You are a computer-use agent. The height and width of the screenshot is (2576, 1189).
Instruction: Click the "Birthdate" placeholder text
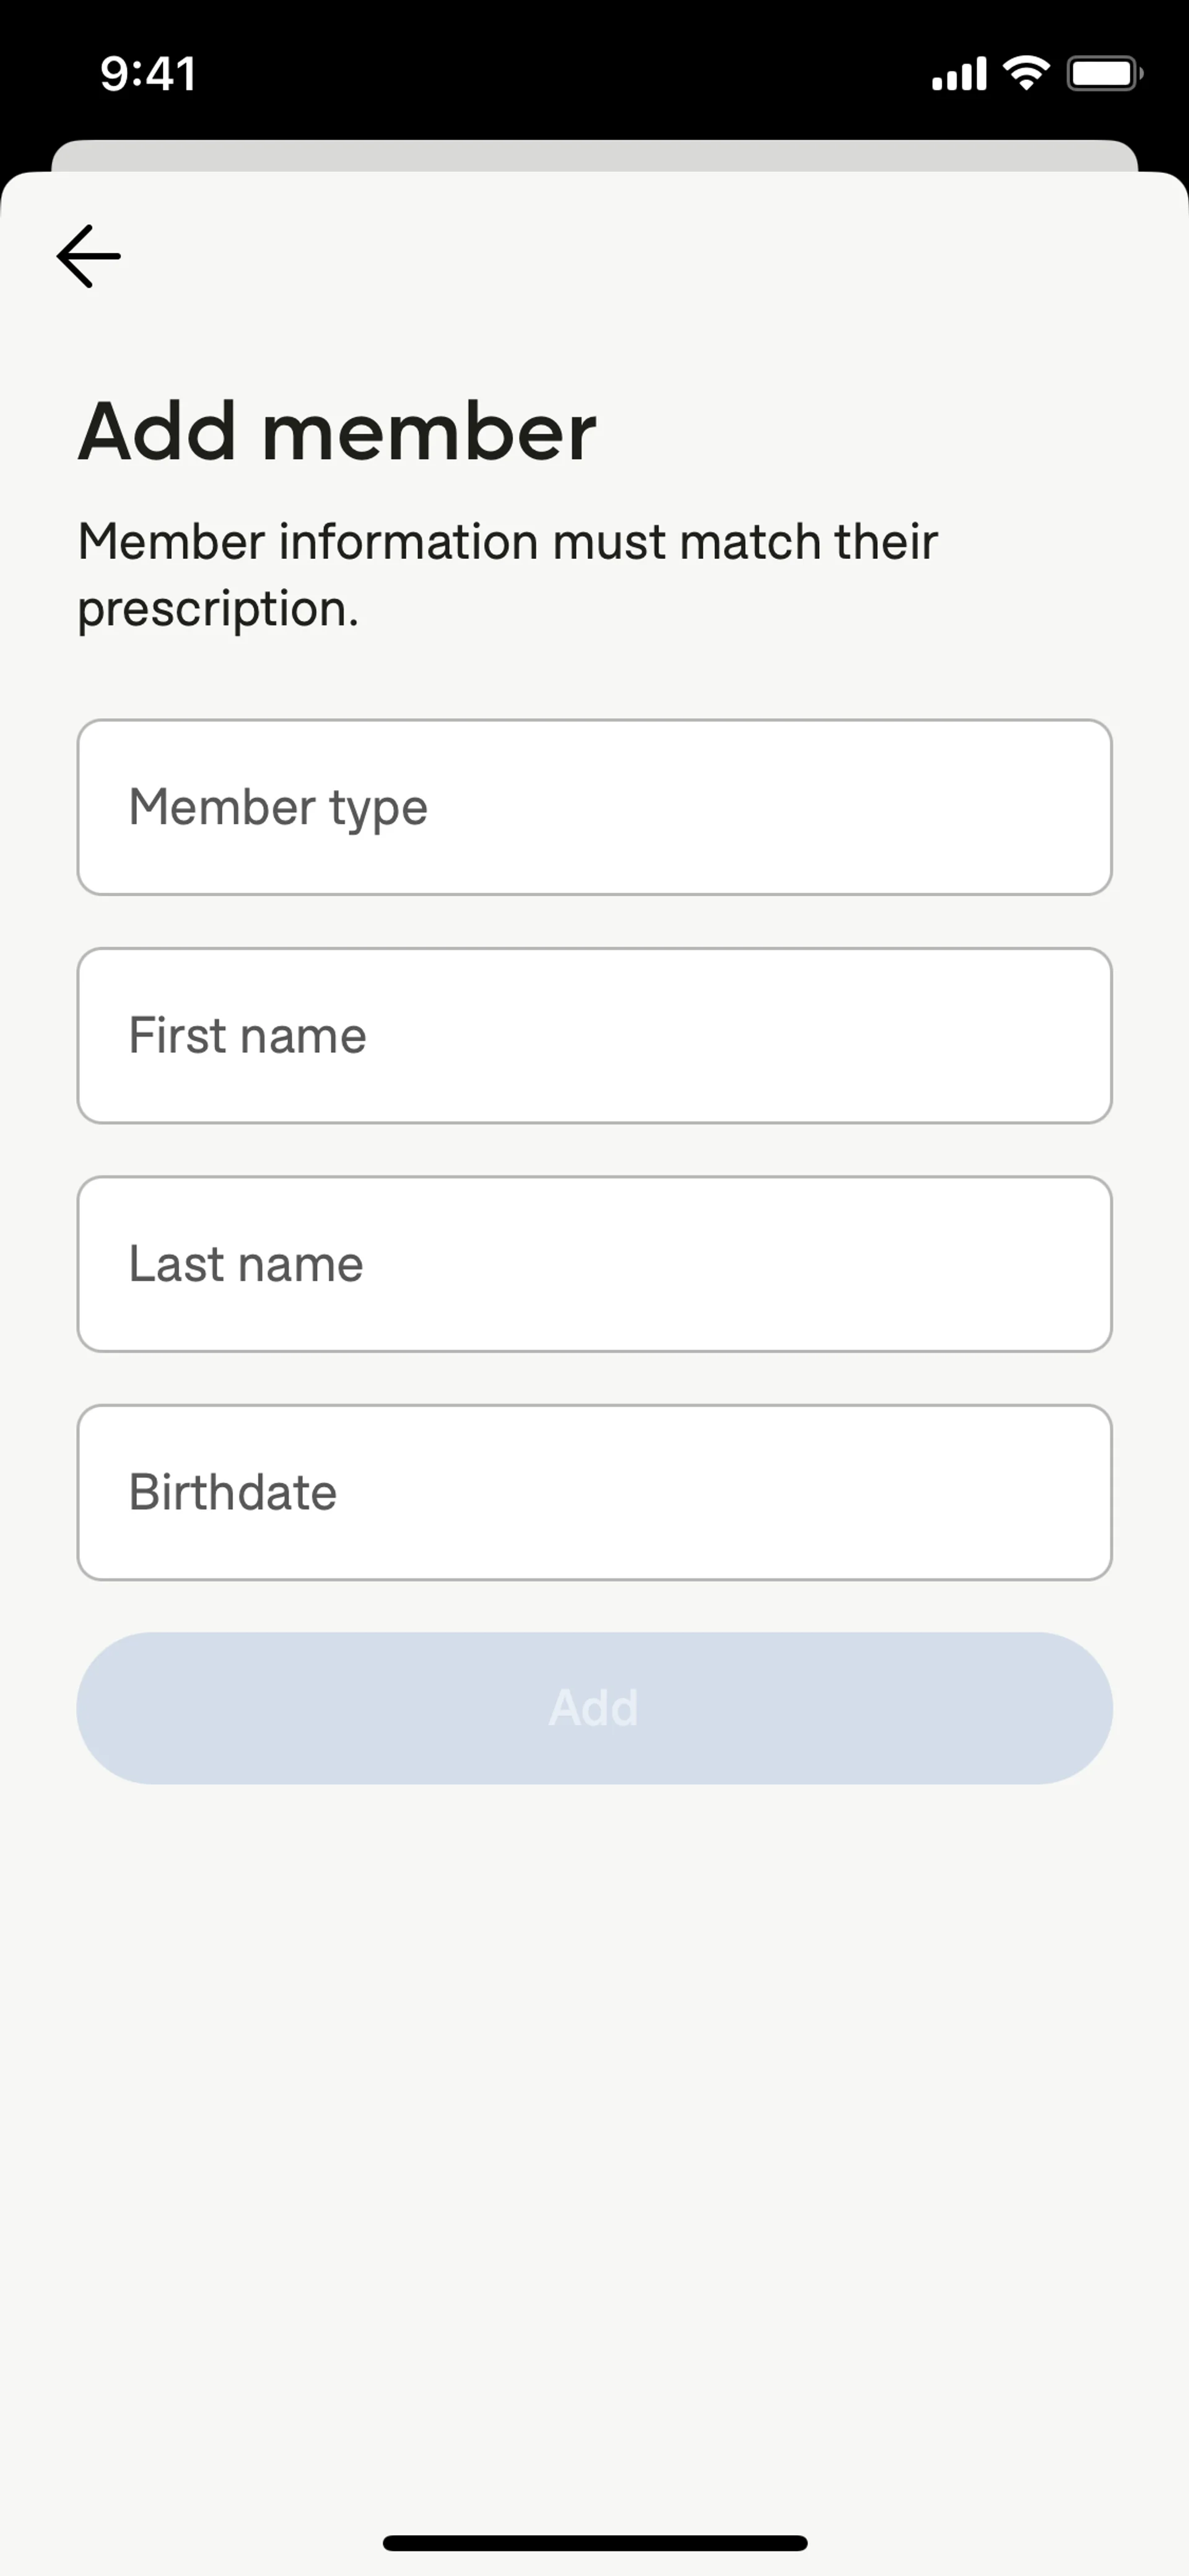coord(233,1492)
